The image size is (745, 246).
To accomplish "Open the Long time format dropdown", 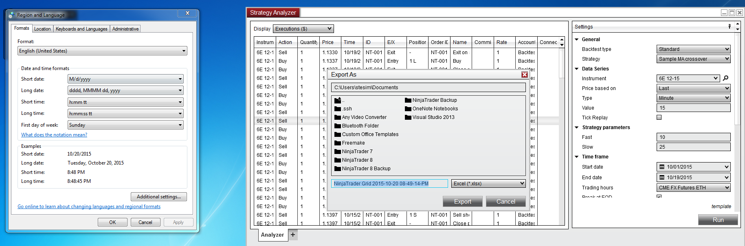I will pos(125,114).
